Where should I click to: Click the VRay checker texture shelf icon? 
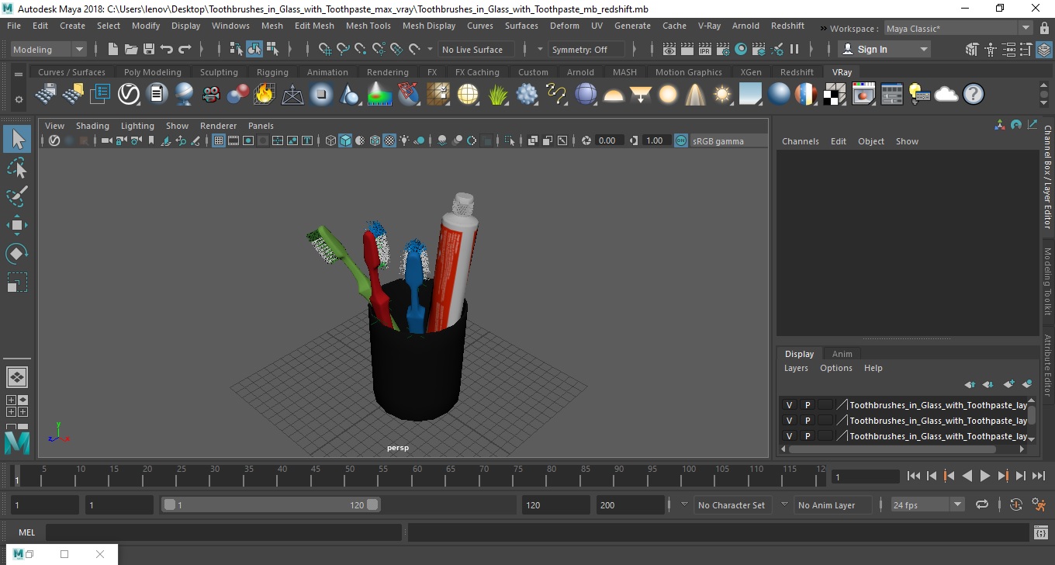pyautogui.click(x=835, y=95)
